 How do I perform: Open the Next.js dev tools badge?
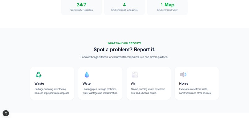[x=6, y=113]
